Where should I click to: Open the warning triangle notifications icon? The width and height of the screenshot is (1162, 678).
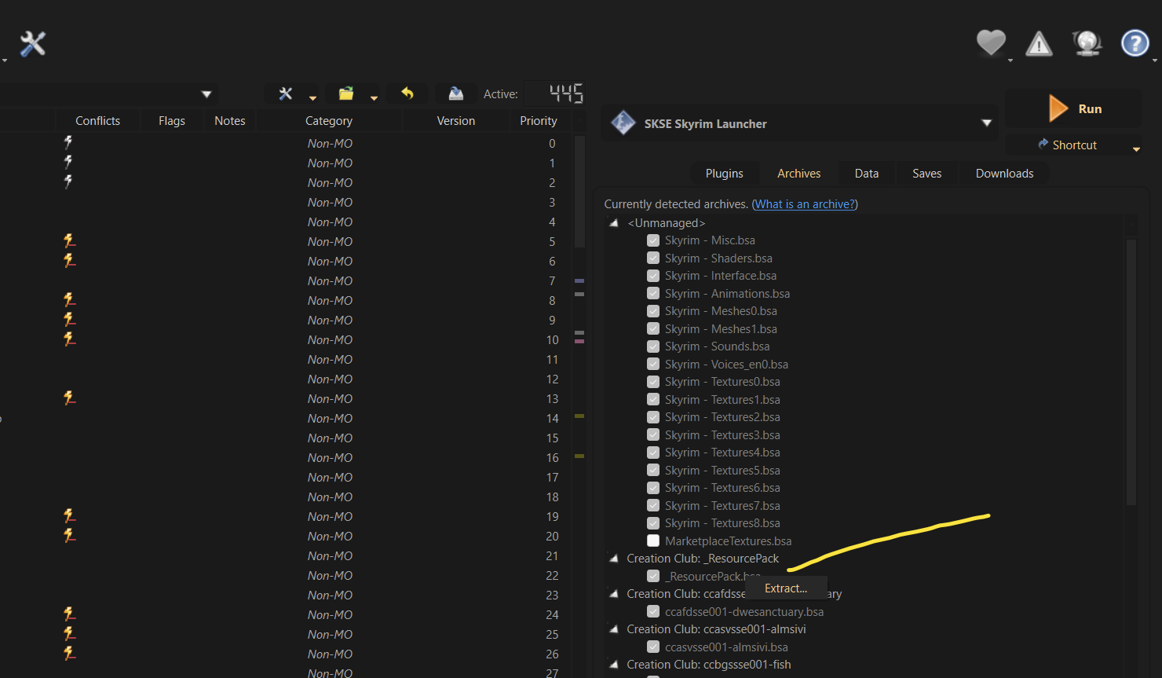tap(1039, 44)
